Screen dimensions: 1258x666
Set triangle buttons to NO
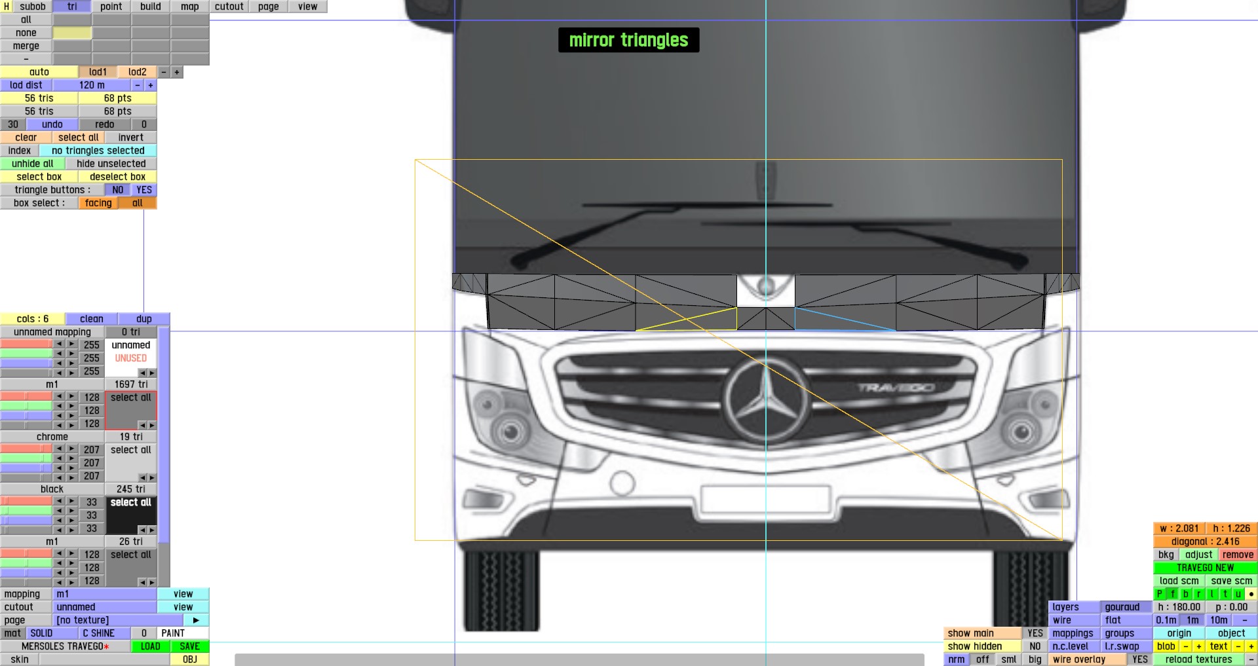click(x=118, y=190)
